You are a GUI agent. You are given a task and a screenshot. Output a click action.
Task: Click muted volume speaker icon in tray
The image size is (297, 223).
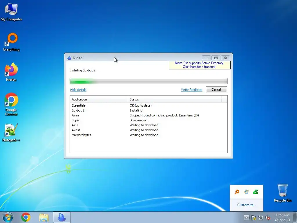click(x=268, y=217)
